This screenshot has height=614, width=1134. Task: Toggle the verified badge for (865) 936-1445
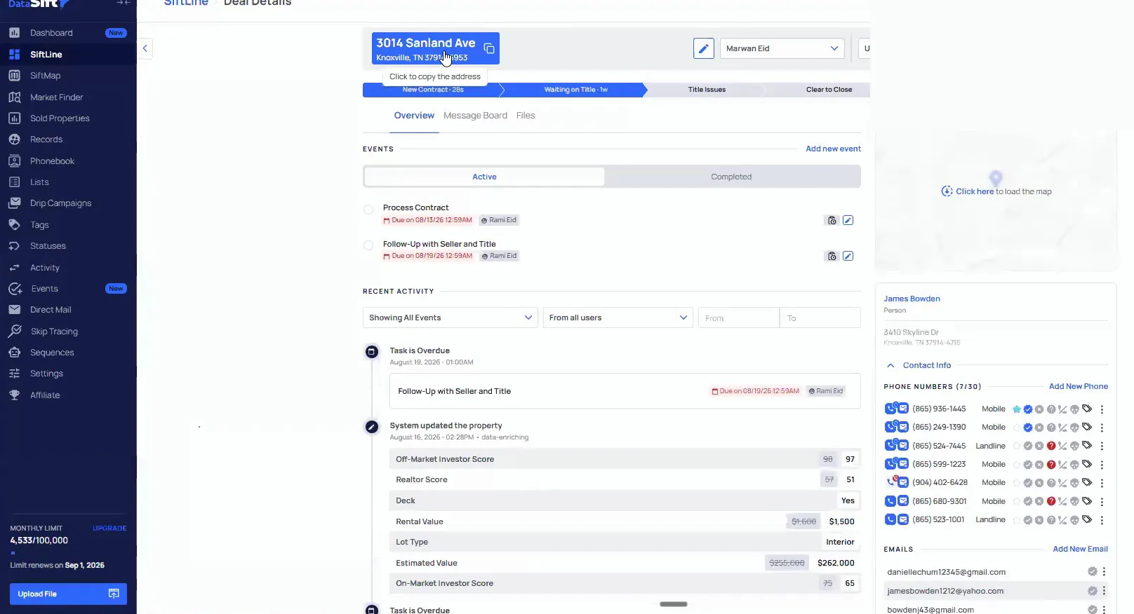point(1027,409)
